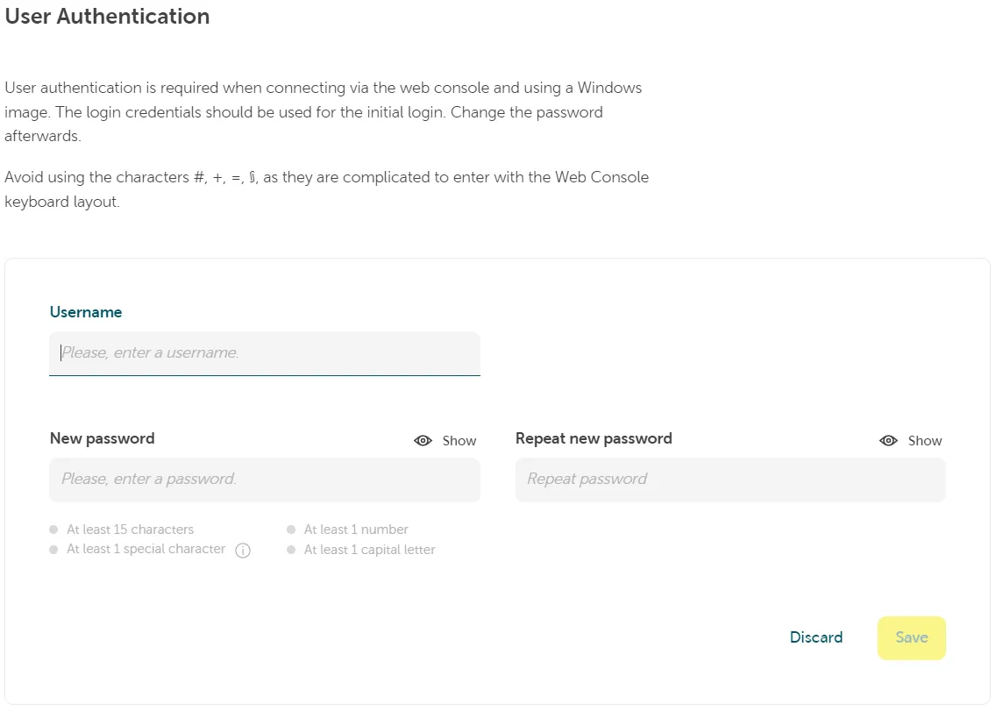1003x711 pixels.
Task: Save the user credentials
Action: [x=911, y=637]
